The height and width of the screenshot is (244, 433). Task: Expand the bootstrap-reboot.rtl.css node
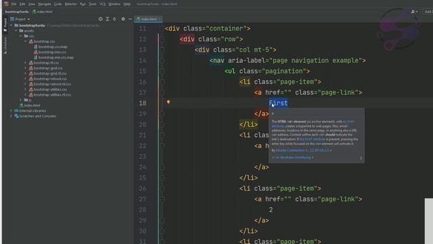click(x=26, y=84)
